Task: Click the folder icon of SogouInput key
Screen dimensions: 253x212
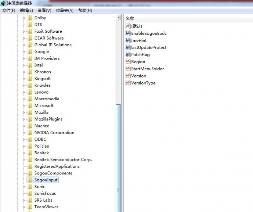Action: pyautogui.click(x=30, y=180)
